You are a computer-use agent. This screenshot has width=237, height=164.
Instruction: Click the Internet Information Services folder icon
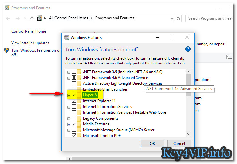coord(79,107)
